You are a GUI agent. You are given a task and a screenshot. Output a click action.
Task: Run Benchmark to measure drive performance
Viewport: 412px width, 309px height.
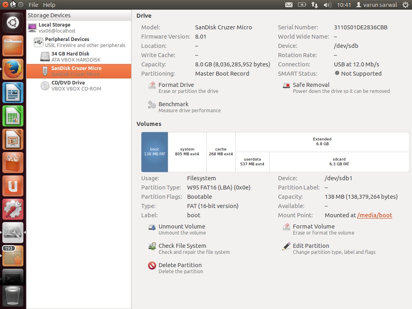(x=173, y=104)
